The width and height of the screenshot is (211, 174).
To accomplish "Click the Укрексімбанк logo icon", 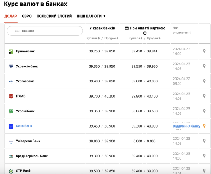I will click(x=11, y=66).
